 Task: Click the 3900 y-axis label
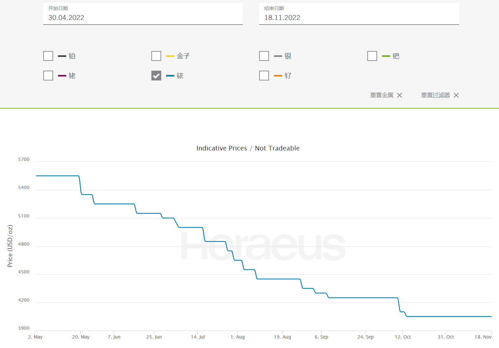point(24,328)
